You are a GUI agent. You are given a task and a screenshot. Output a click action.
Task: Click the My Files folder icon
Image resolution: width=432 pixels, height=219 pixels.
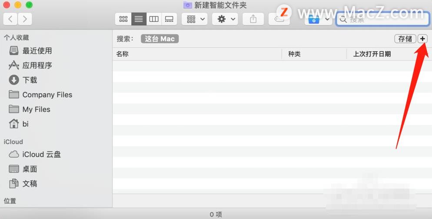14,109
